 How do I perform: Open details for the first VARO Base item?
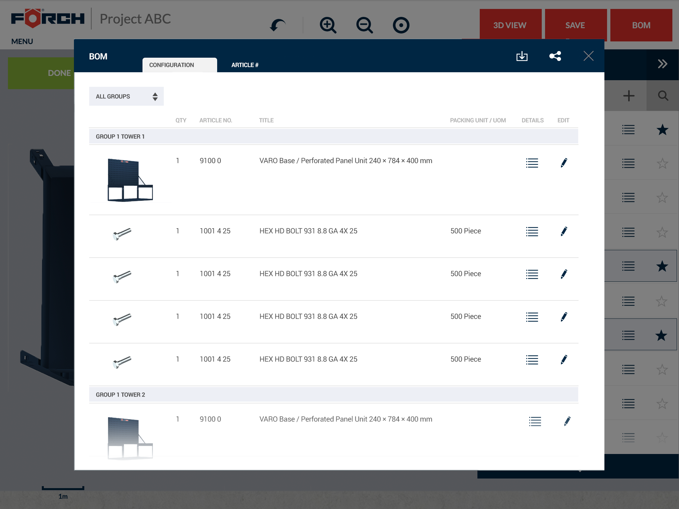pos(532,163)
